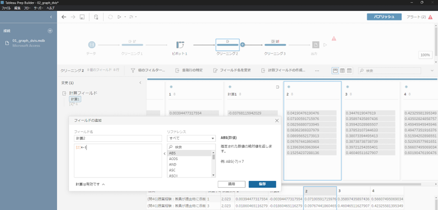The width and height of the screenshot is (438, 210).
Task: Click the function 検索 search field
Action: point(191,147)
